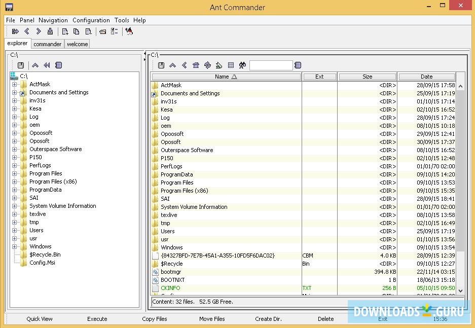Image resolution: width=475 pixels, height=328 pixels.
Task: Switch to the commander tab
Action: click(x=48, y=44)
